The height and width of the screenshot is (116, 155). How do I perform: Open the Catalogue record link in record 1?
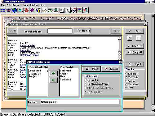tap(29, 55)
